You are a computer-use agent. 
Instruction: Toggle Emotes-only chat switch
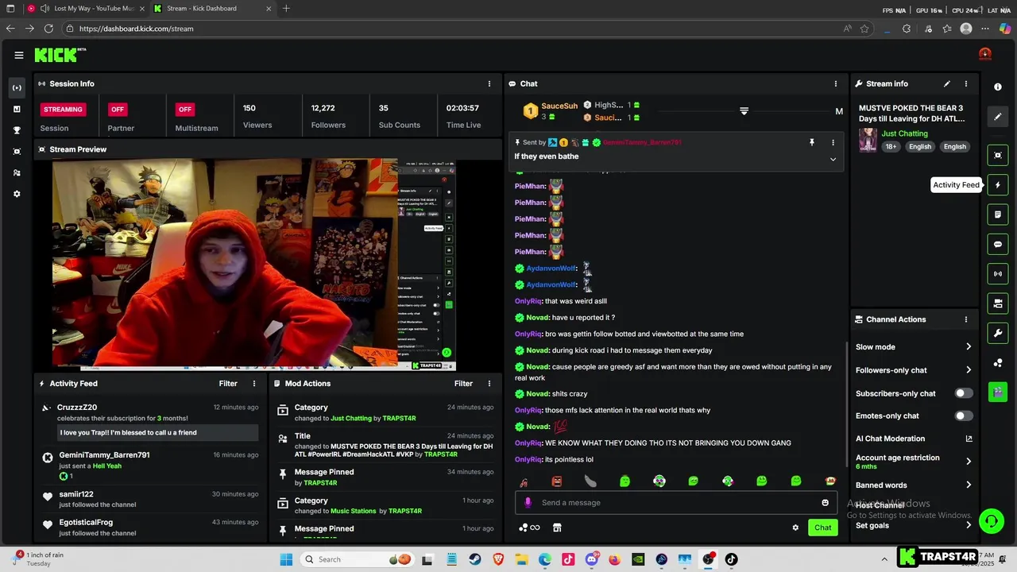pos(963,415)
